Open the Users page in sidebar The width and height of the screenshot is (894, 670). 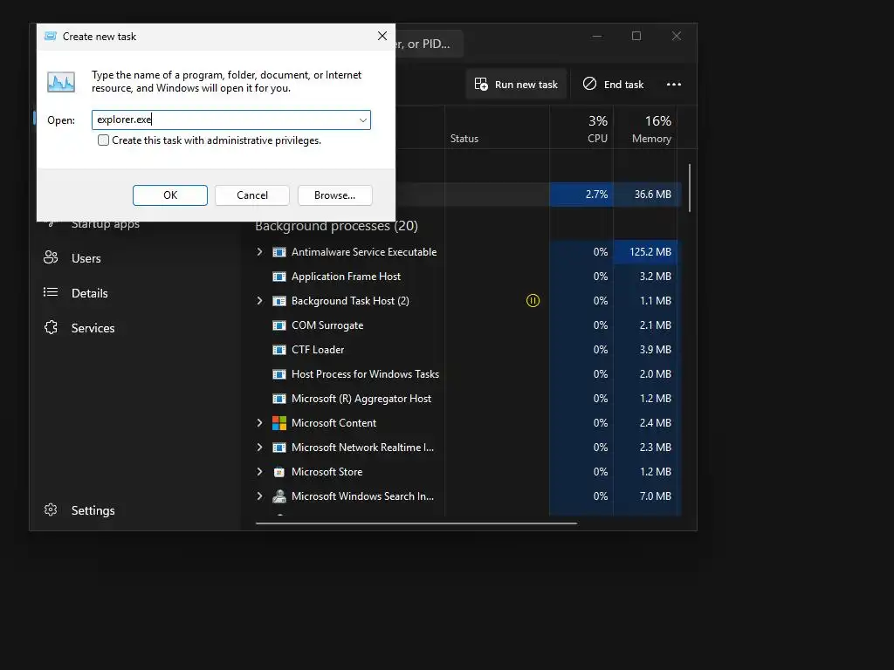(86, 258)
